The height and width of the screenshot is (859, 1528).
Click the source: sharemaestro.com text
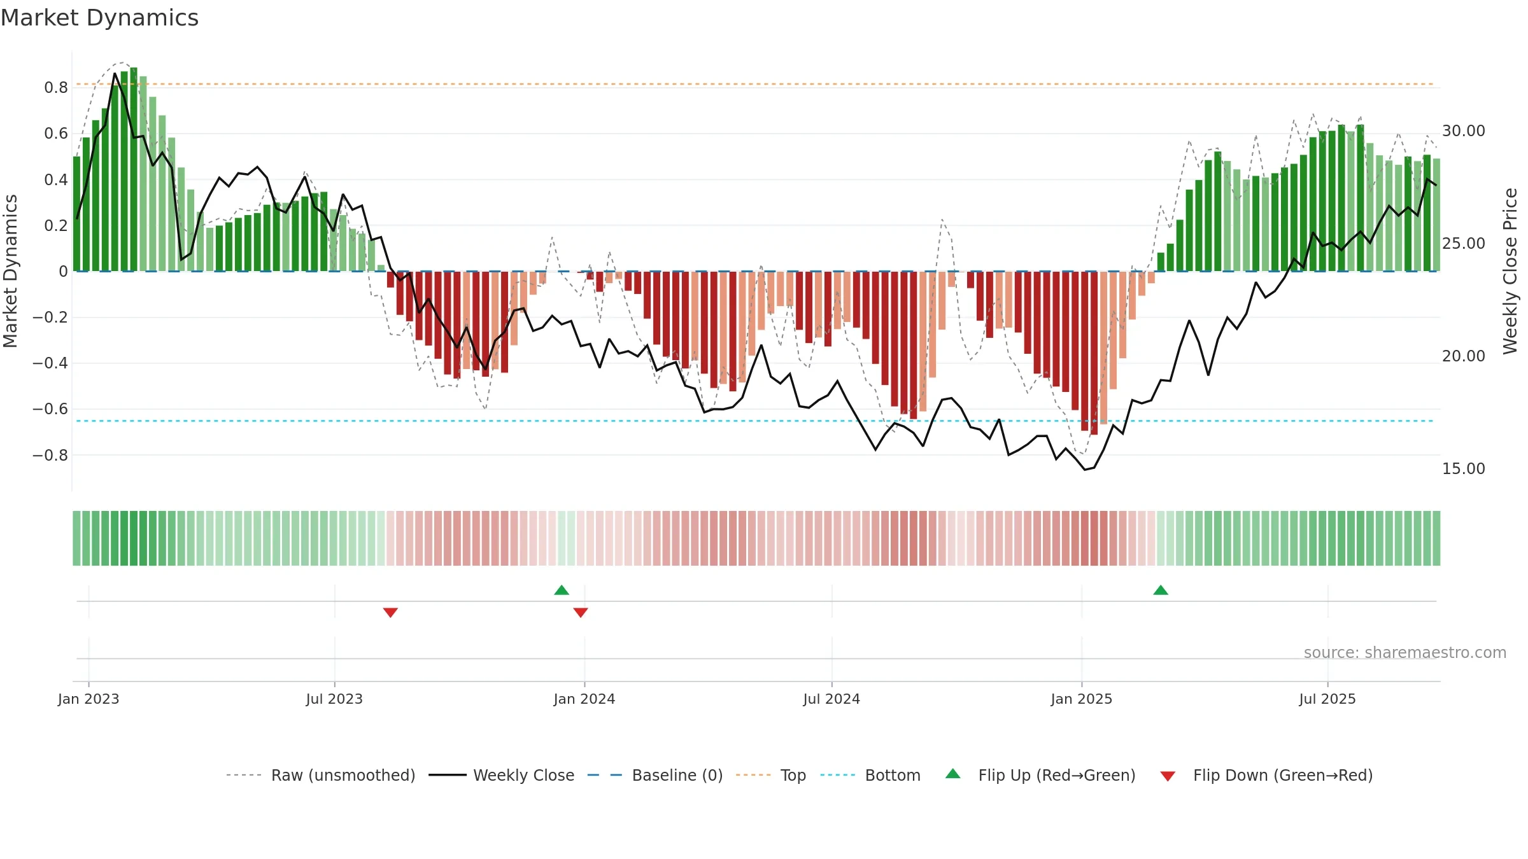coord(1405,653)
